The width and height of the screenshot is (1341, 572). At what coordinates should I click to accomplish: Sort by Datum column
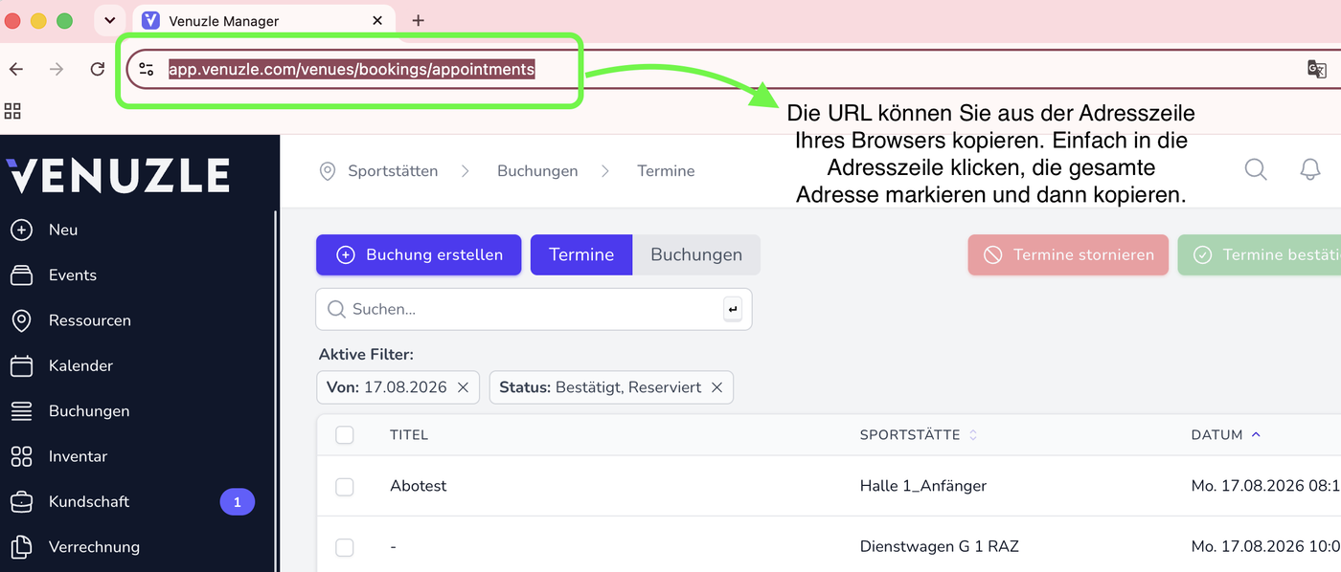(x=1226, y=435)
